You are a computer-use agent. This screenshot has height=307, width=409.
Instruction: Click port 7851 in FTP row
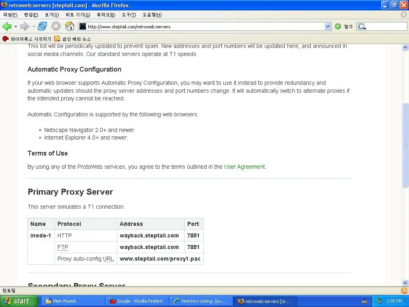click(x=193, y=247)
